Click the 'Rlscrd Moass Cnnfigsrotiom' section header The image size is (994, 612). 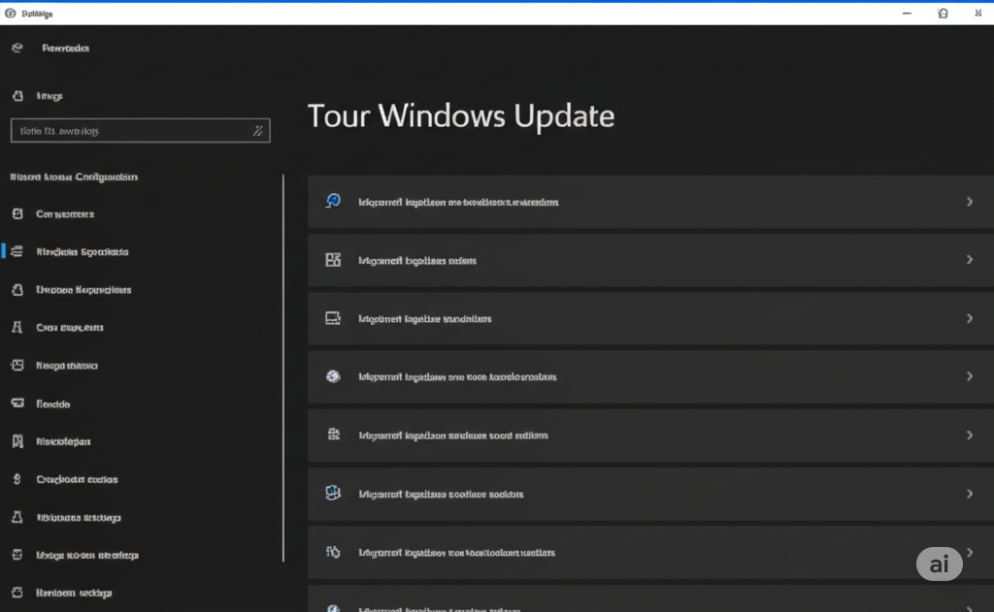coord(74,177)
